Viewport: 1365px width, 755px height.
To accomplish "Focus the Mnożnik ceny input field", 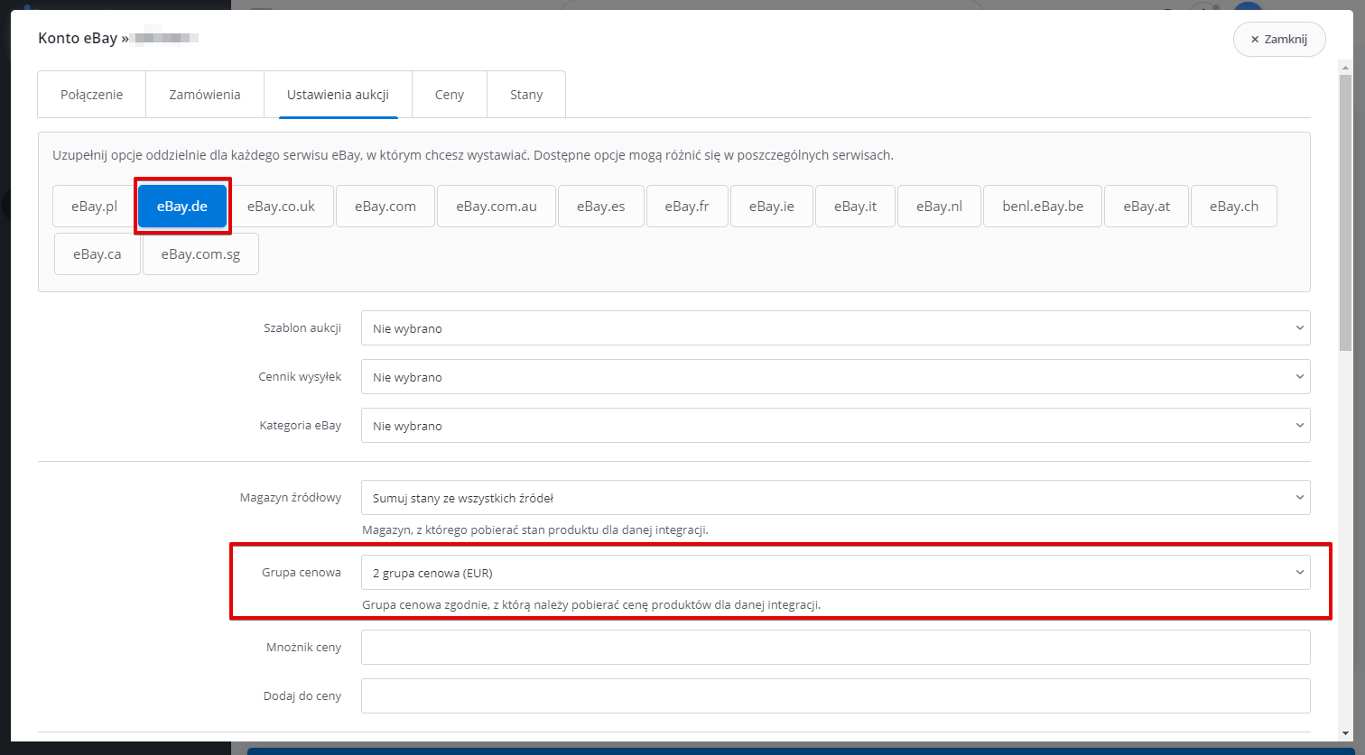I will click(x=835, y=647).
